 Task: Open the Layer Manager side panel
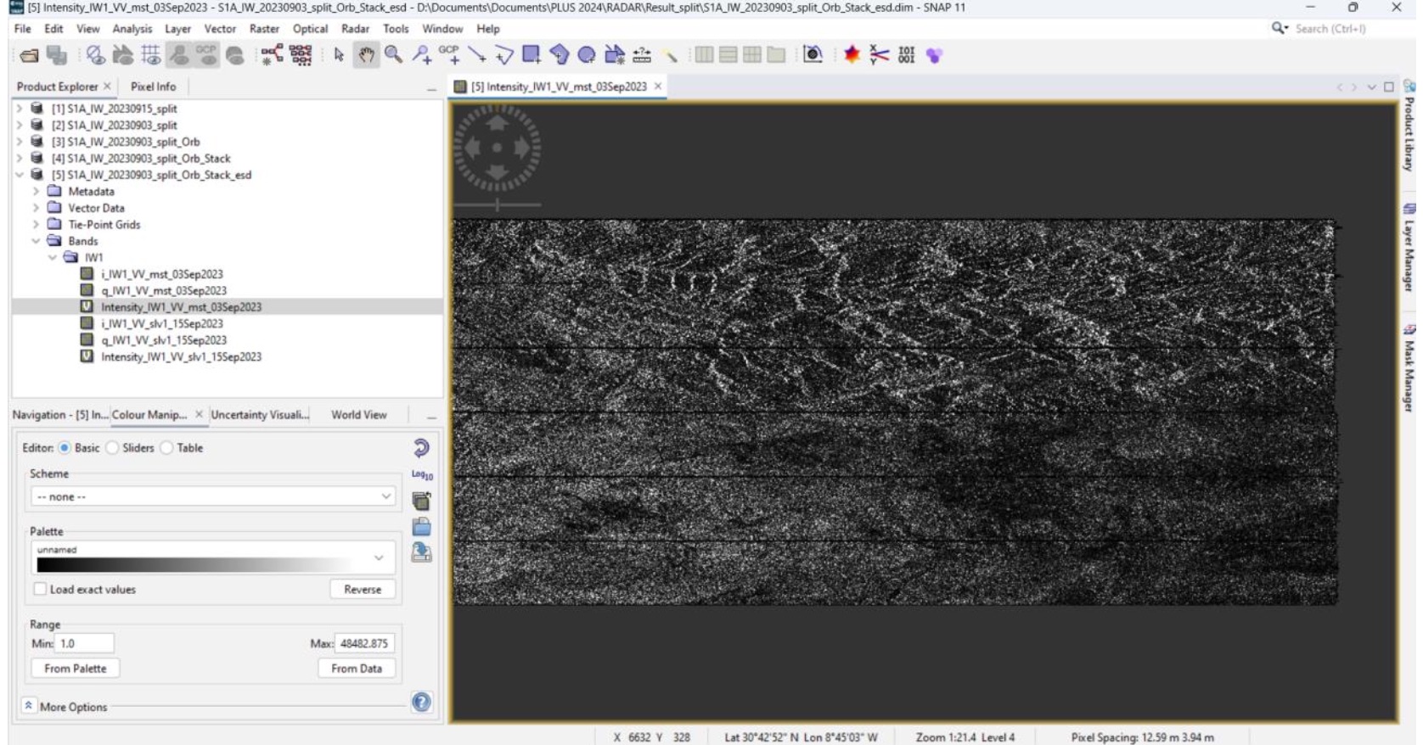click(x=1409, y=248)
